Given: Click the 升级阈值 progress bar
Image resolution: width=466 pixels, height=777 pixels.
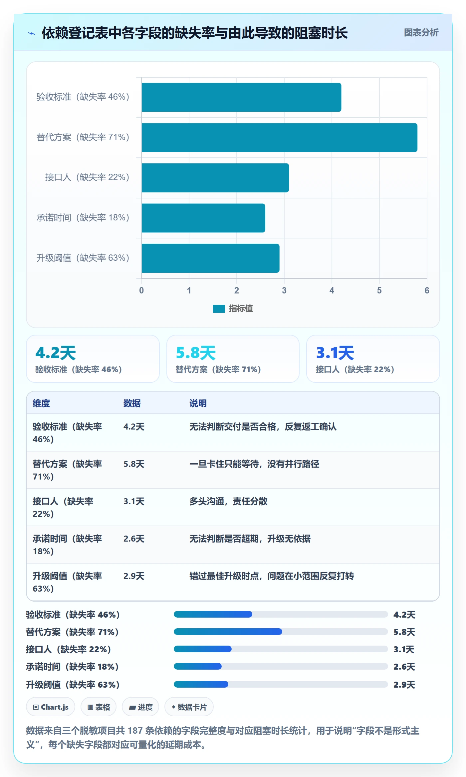Looking at the screenshot, I should point(281,684).
